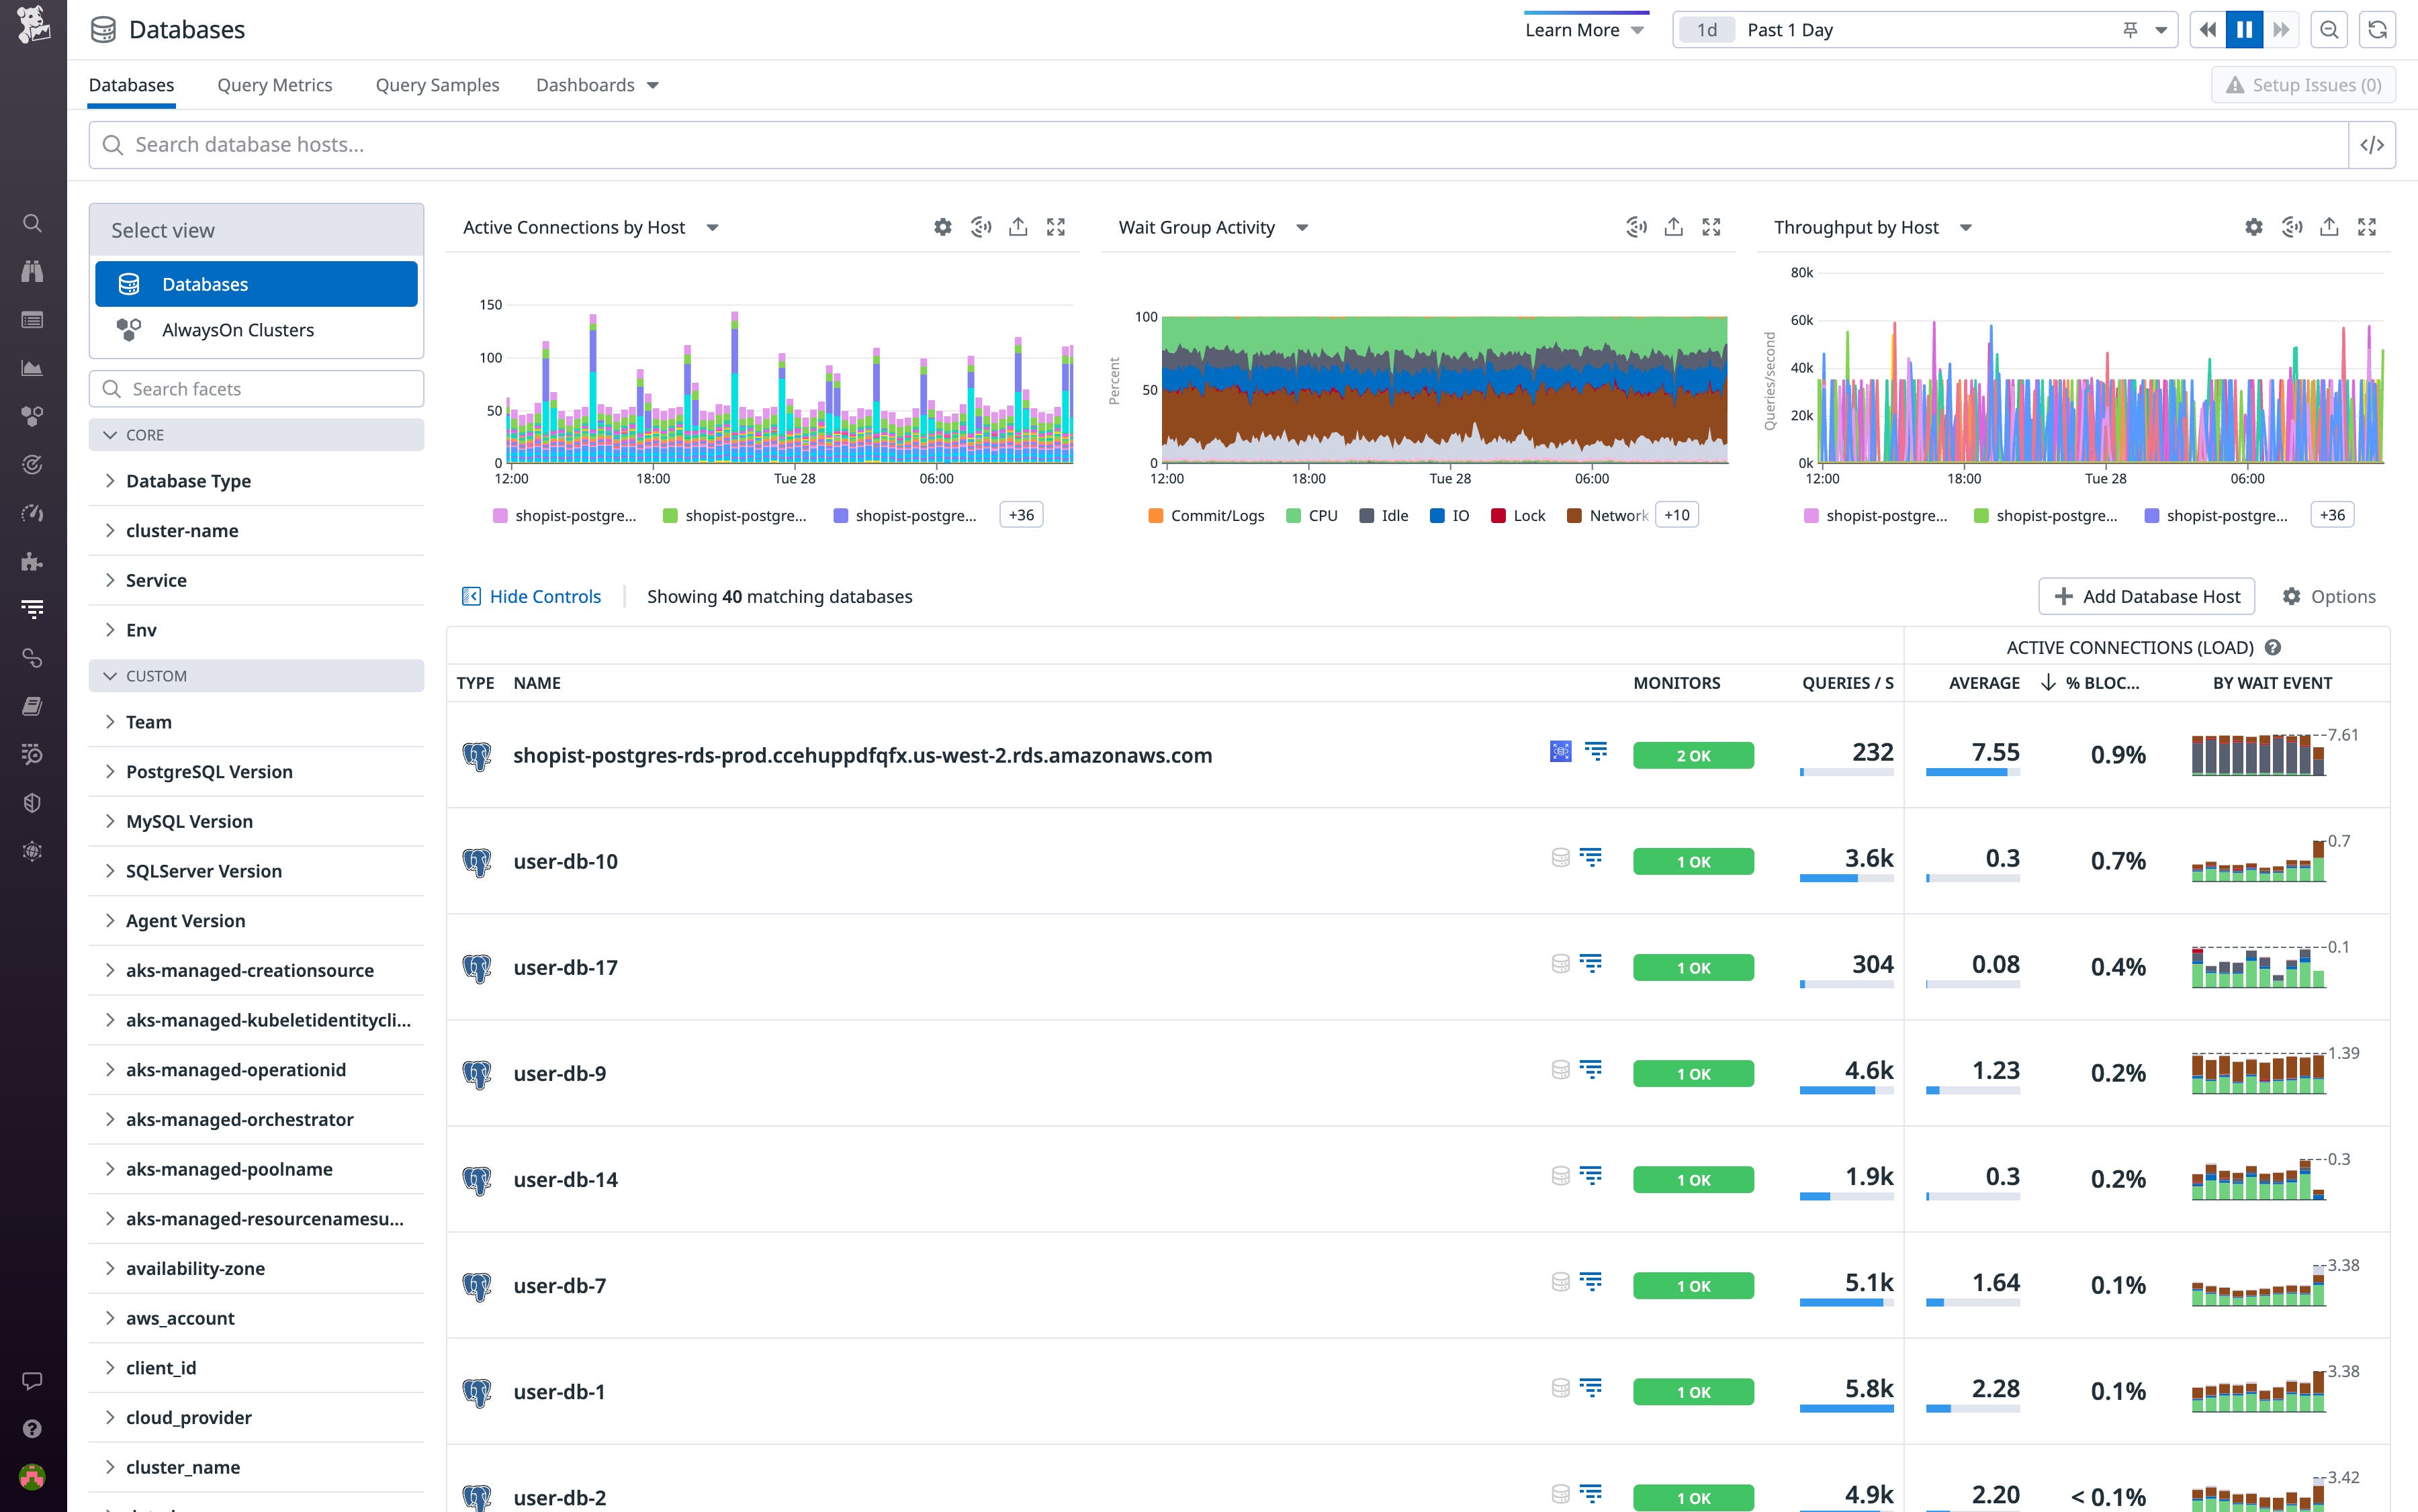
Task: Pause live updating of the dashboard
Action: pyautogui.click(x=2245, y=29)
